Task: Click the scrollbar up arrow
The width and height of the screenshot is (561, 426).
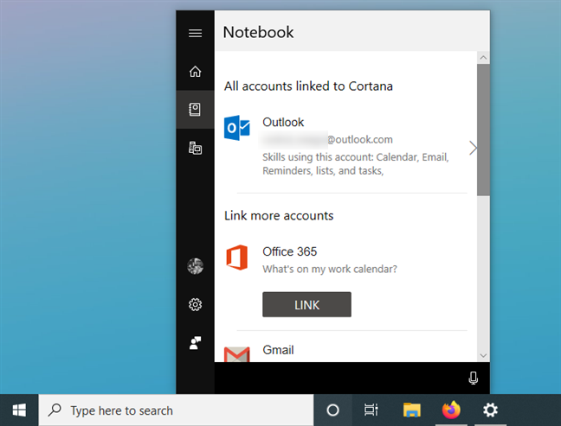Action: [x=483, y=58]
